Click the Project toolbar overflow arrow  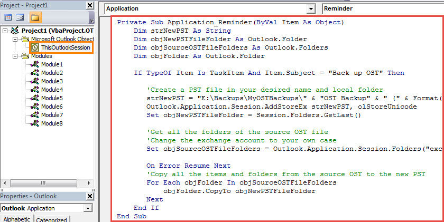91,21
